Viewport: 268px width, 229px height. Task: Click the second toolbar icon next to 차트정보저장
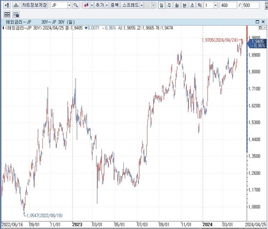16,5
